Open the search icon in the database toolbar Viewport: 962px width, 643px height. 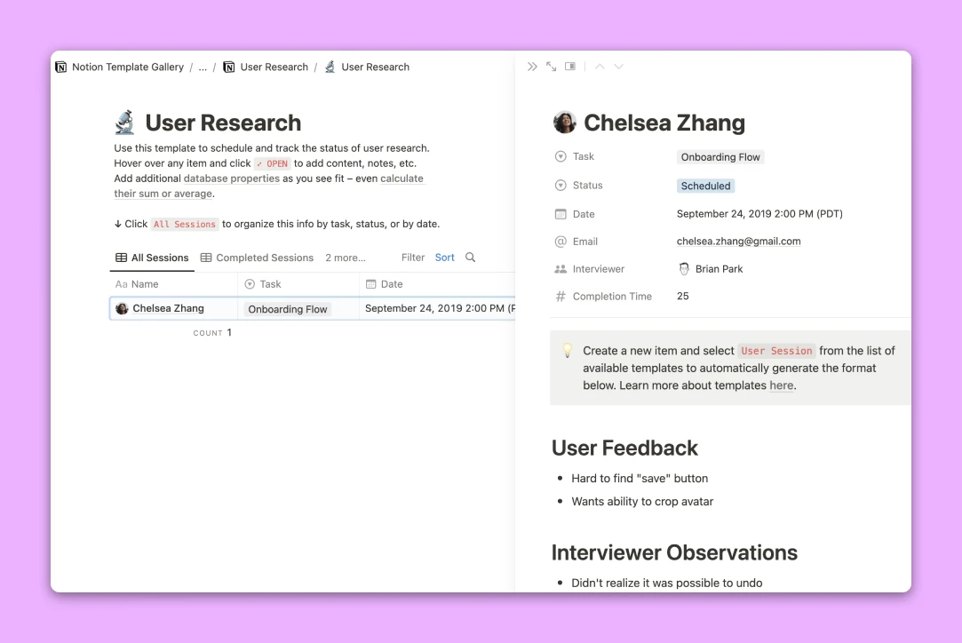click(x=470, y=257)
